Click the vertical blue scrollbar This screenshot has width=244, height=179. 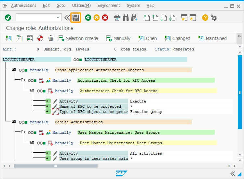[x=240, y=92]
